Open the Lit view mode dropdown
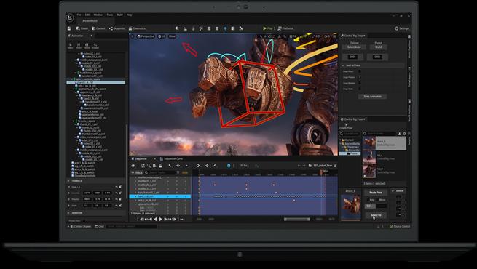477x269 pixels. (162, 36)
